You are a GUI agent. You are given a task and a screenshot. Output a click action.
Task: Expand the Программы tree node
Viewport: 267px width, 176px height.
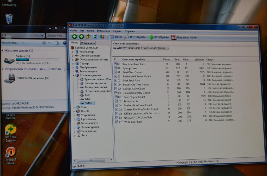[x=74, y=119]
